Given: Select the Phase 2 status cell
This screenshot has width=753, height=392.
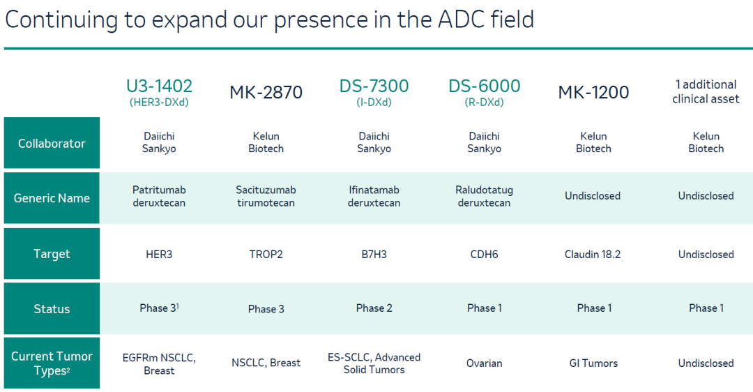Looking at the screenshot, I should pyautogui.click(x=374, y=308).
